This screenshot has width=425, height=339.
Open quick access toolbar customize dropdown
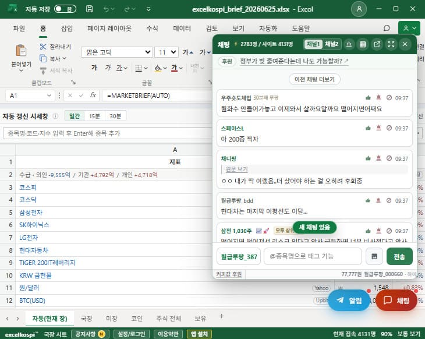(148, 9)
